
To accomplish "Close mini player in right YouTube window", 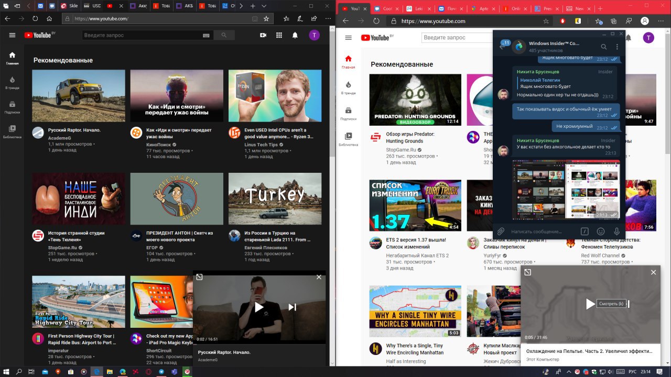I will click(x=653, y=272).
